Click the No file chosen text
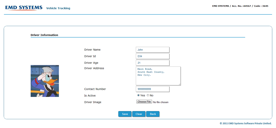Viewport: 276px width, 128px height. click(161, 102)
